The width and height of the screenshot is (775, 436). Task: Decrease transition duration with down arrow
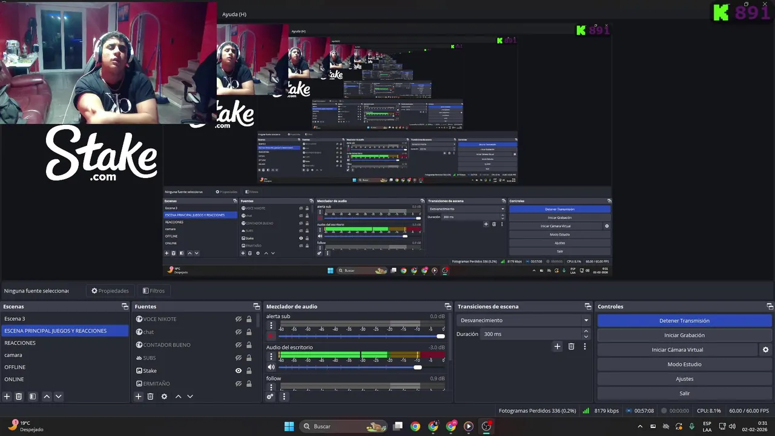pyautogui.click(x=585, y=337)
